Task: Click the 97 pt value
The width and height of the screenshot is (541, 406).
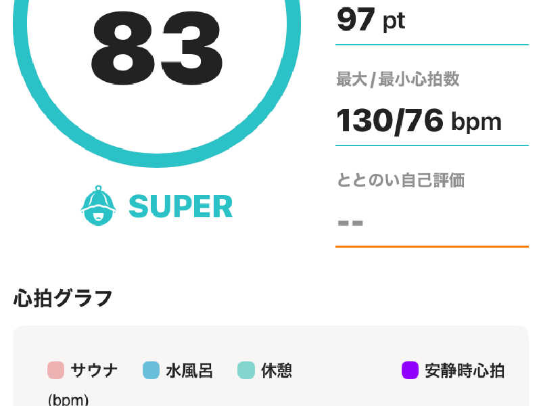Action: click(371, 20)
